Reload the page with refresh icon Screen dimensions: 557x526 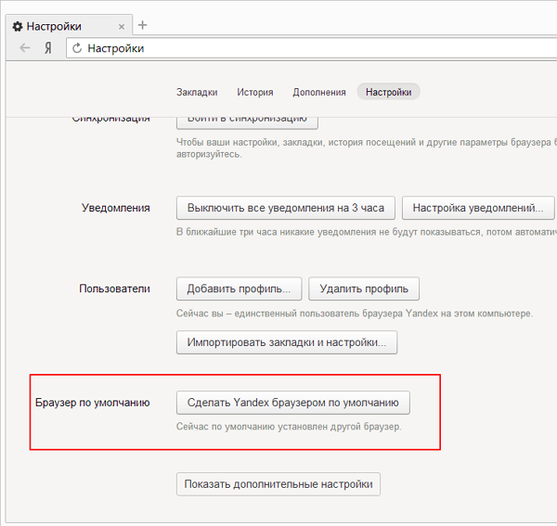coord(77,48)
